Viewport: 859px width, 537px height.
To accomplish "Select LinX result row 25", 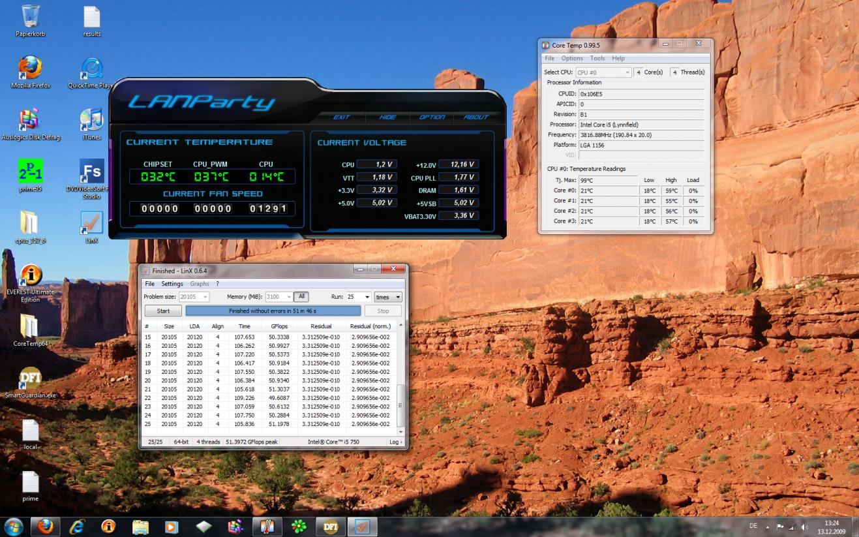I will pos(270,424).
